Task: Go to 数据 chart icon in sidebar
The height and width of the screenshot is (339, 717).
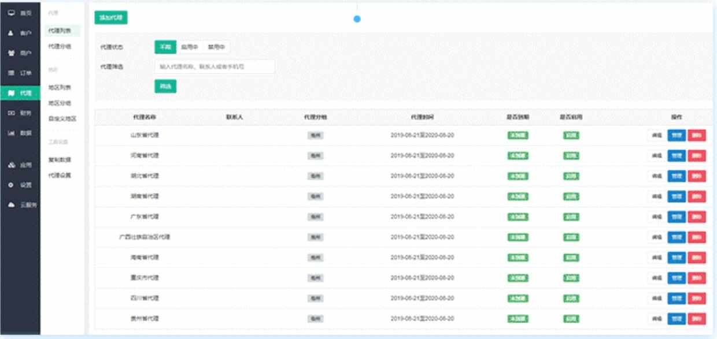Action: click(x=11, y=133)
